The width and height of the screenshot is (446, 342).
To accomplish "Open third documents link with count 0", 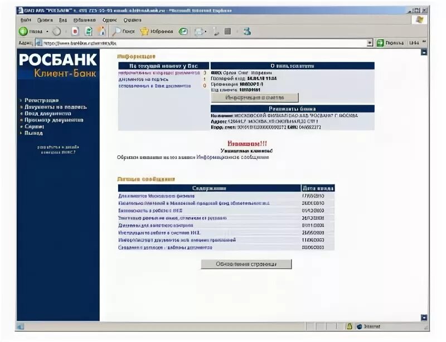I will tap(154, 86).
